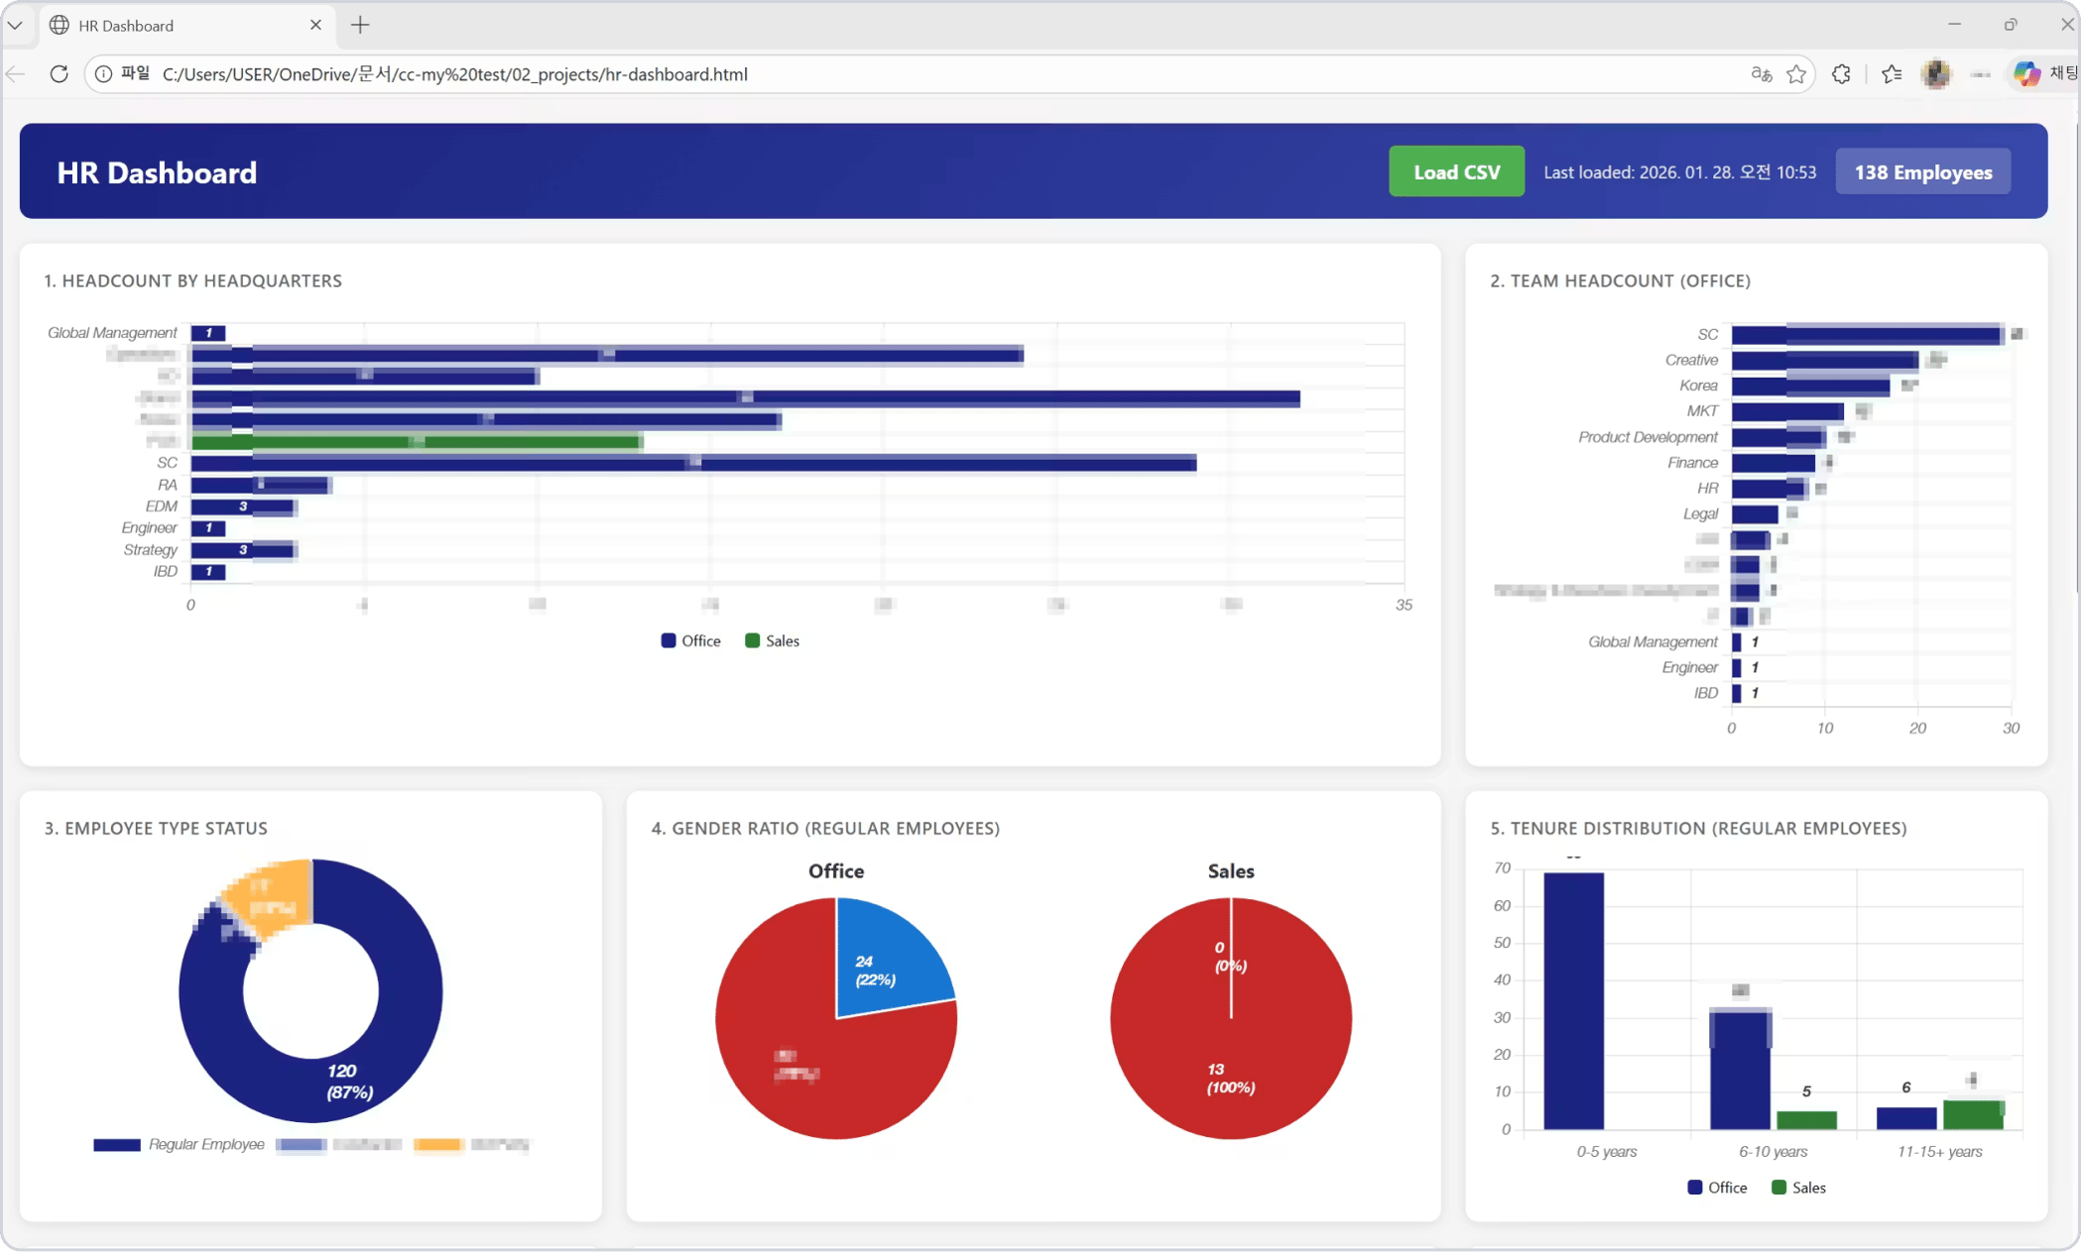Toggle the Sales legend in the headquarters chart

click(x=772, y=641)
